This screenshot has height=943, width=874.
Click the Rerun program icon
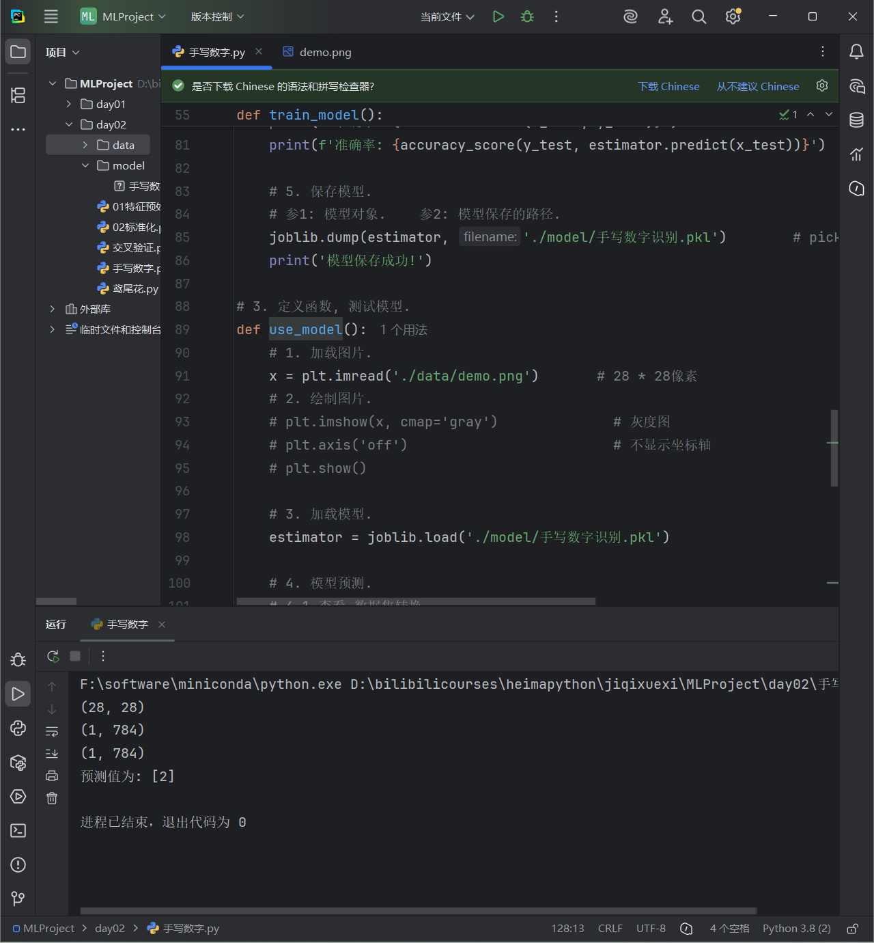point(53,656)
